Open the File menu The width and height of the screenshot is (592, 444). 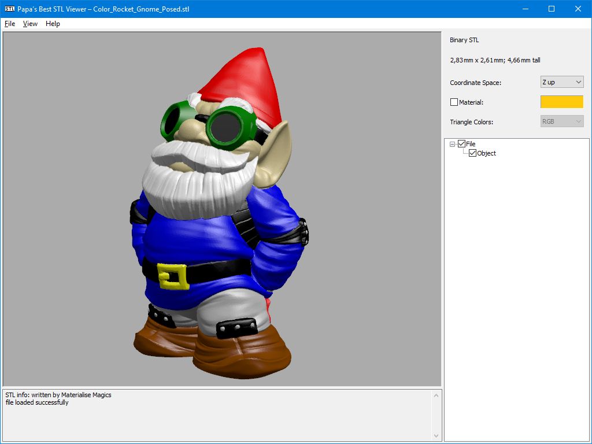[10, 24]
